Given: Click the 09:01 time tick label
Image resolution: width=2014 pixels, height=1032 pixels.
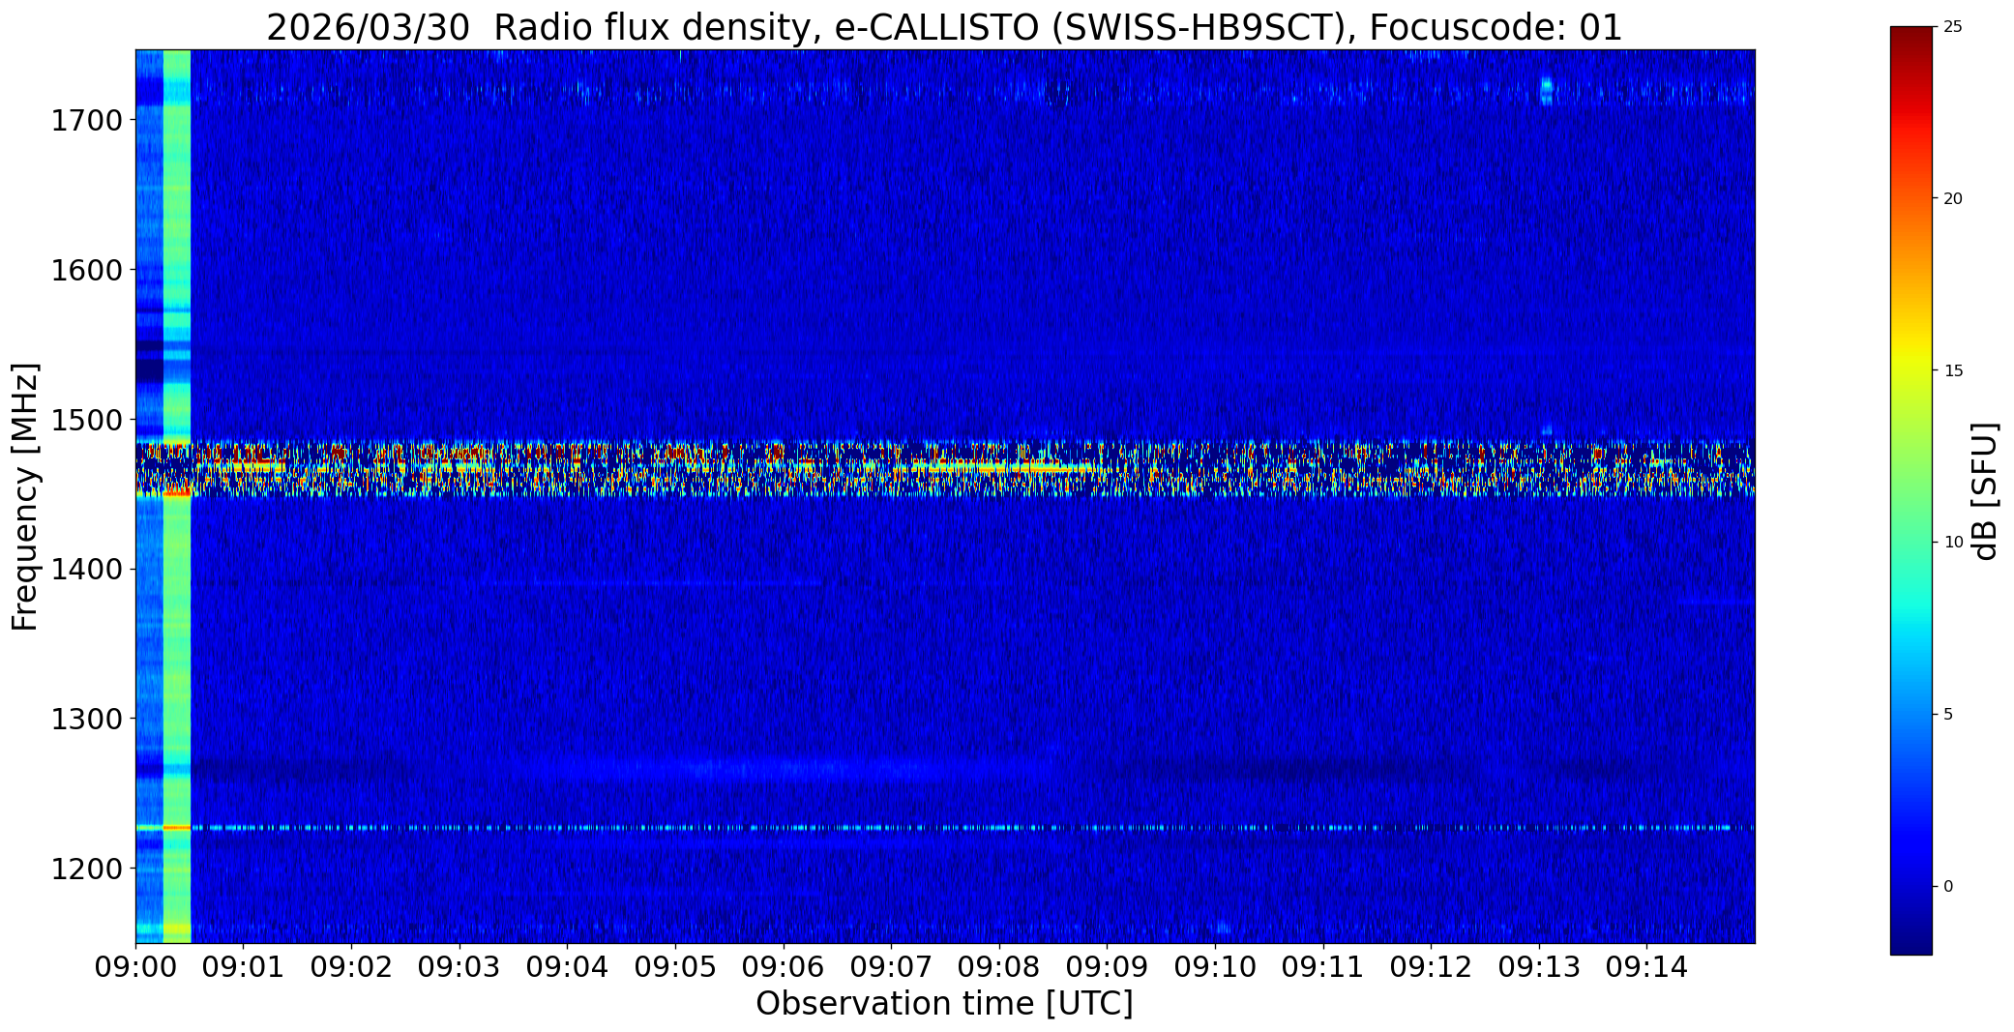Looking at the screenshot, I should [243, 967].
